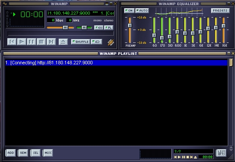This screenshot has height=162, width=235.
Task: Click the -12db equalizer reset label
Action: (142, 43)
